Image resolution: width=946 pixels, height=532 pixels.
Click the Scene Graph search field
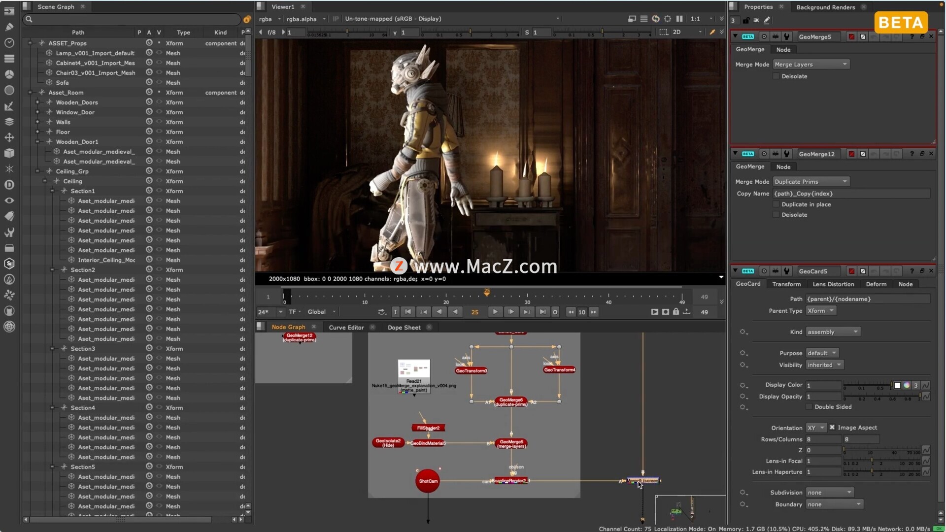pyautogui.click(x=132, y=19)
